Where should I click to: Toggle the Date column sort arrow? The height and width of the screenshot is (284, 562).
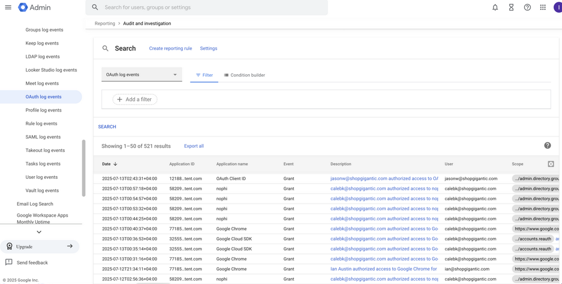click(x=115, y=164)
